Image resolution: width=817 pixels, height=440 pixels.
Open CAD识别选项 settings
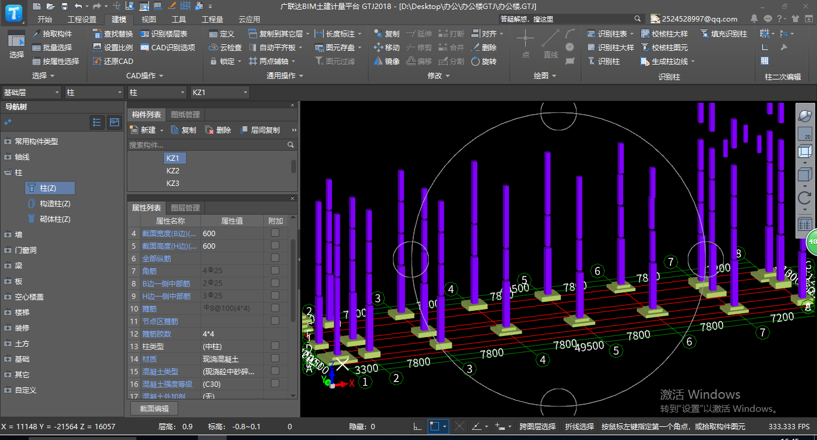tap(168, 47)
